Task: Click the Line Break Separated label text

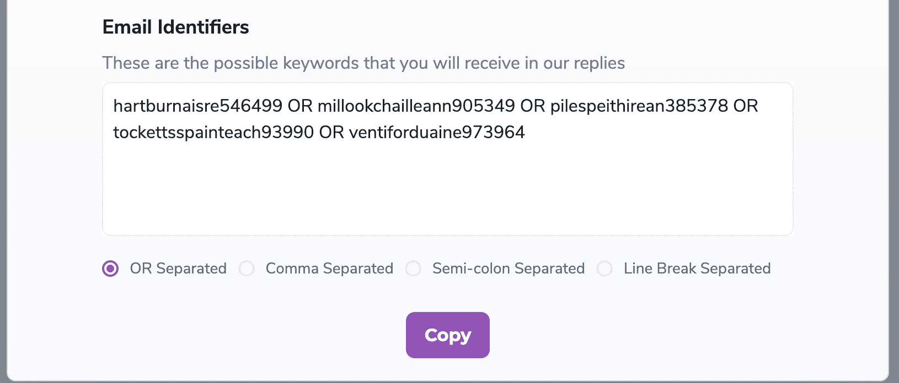Action: point(697,269)
